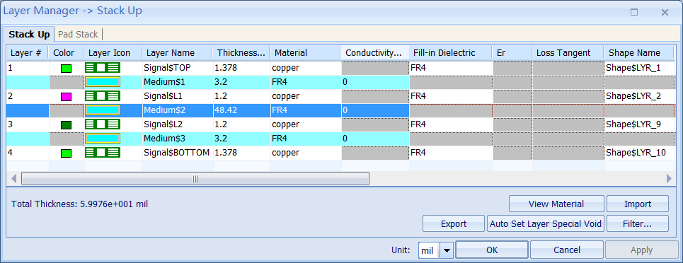Screen dimensions: 683x263
Task: Click the Medium$2 cyan layer icon
Action: [x=103, y=110]
